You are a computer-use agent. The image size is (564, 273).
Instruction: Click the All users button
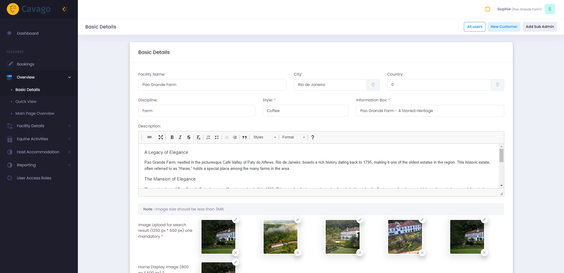(475, 27)
